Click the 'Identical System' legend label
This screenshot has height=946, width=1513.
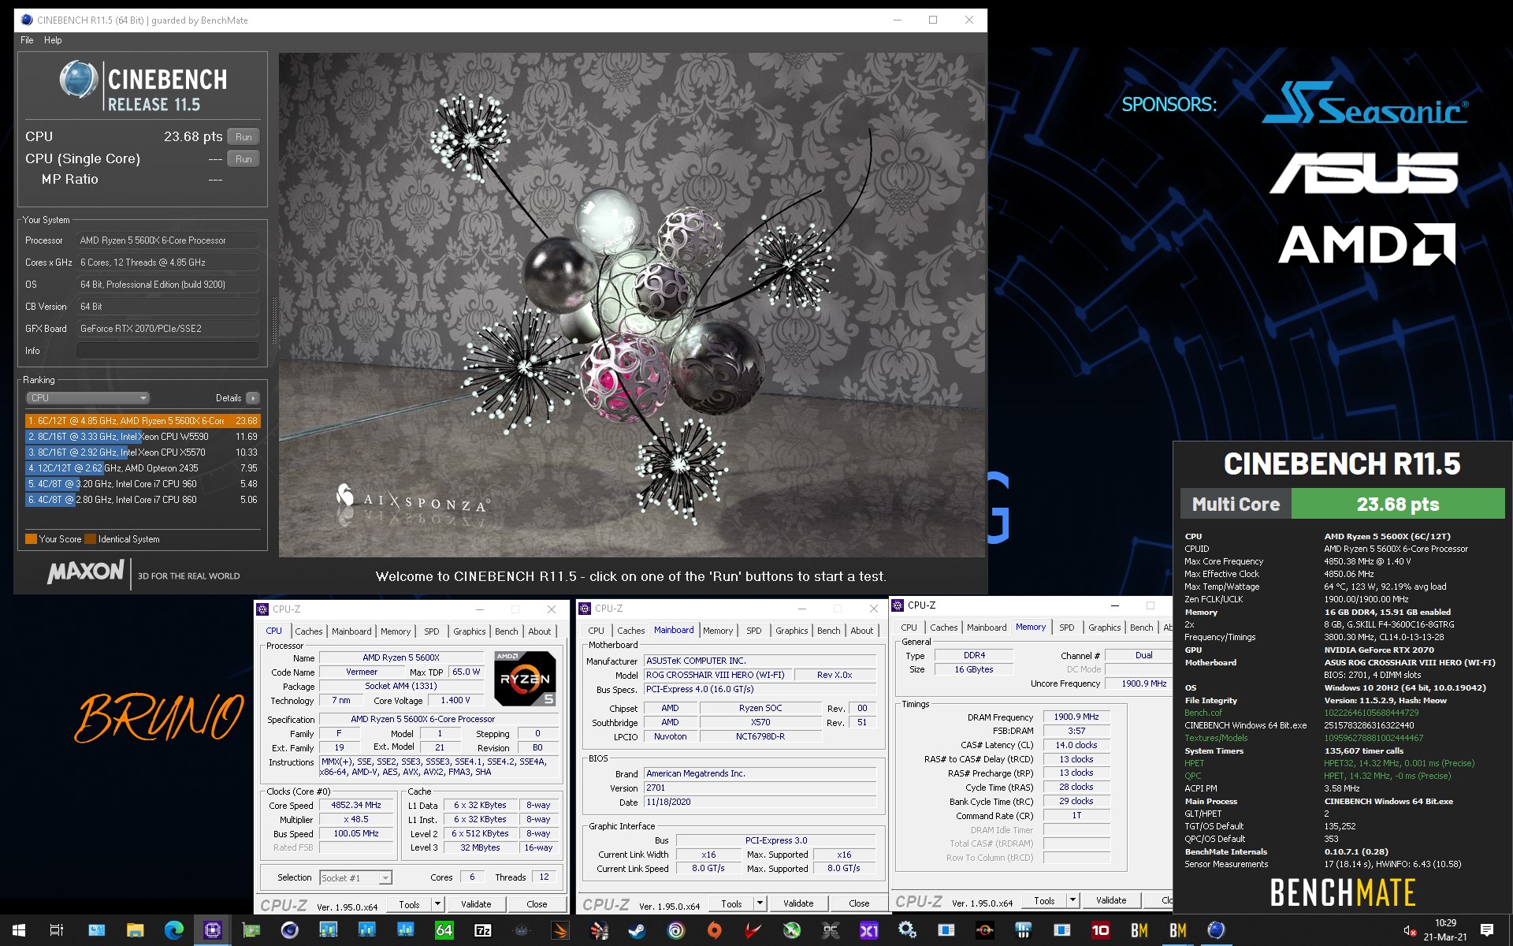(x=129, y=539)
